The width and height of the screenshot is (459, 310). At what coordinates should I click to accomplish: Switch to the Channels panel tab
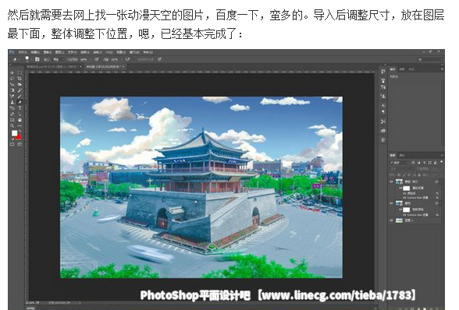click(402, 155)
